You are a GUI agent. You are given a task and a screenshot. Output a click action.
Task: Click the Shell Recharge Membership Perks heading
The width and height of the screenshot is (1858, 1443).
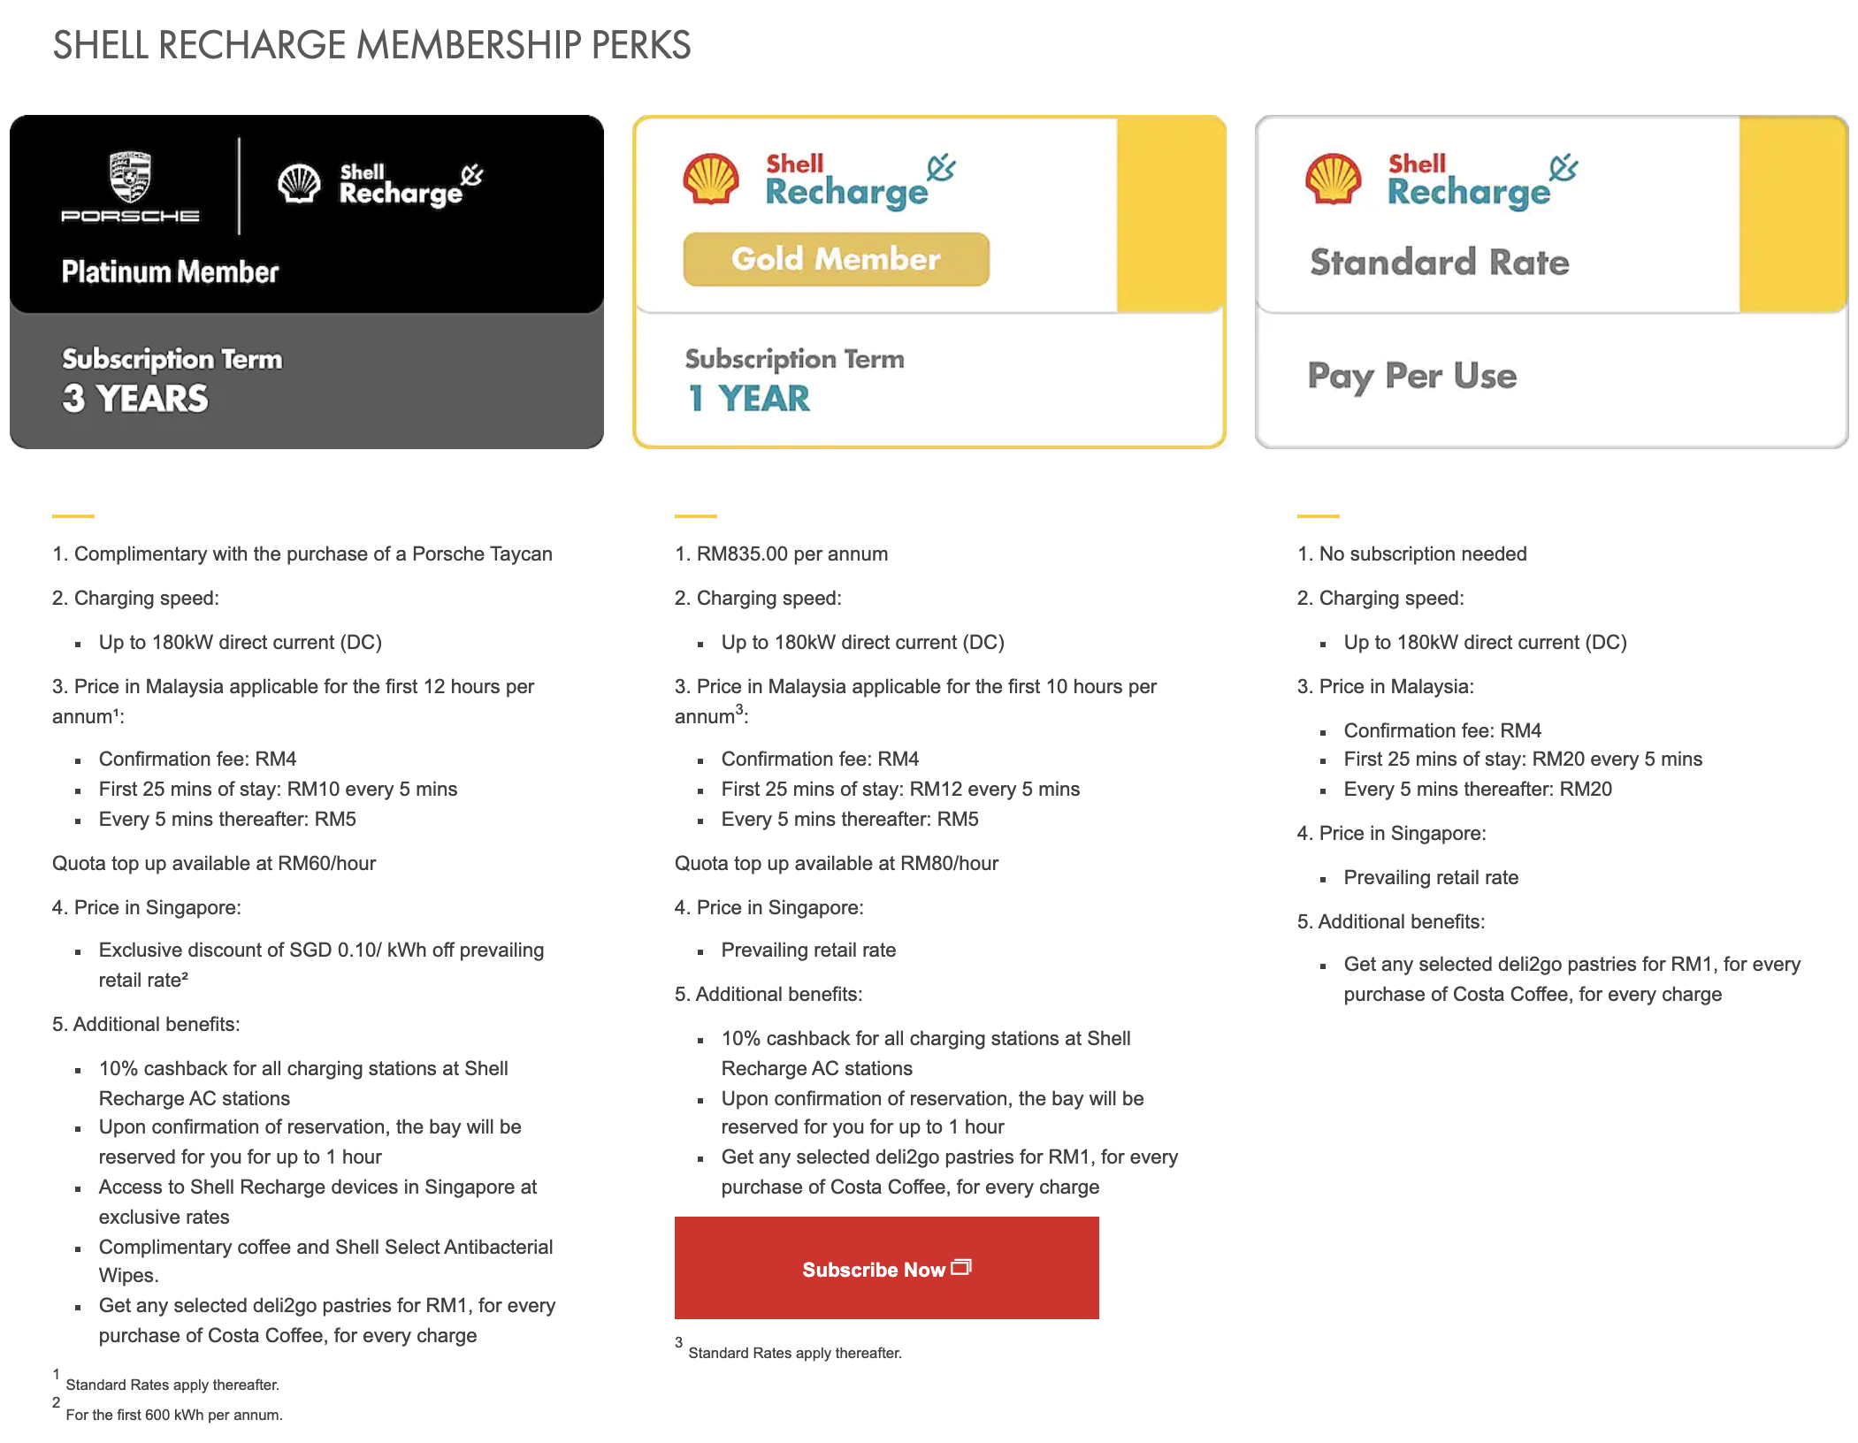coord(371,45)
